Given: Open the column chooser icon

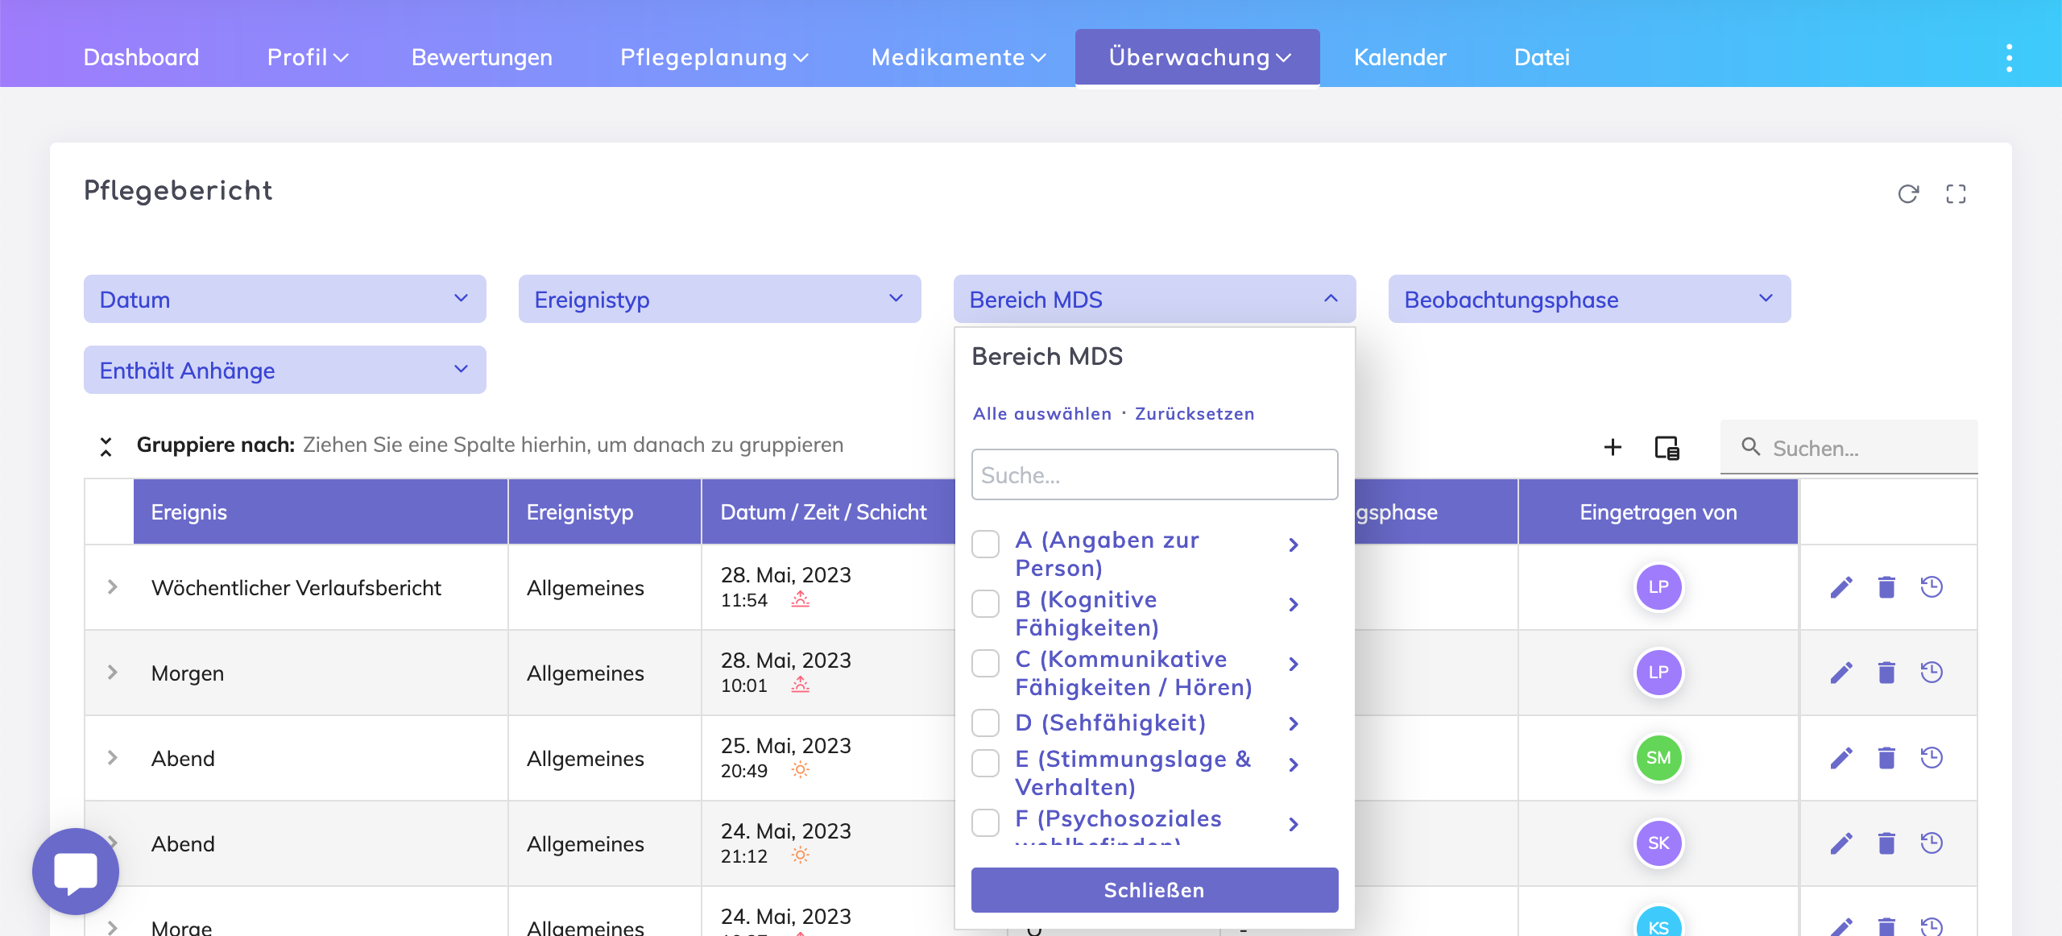Looking at the screenshot, I should pos(1666,447).
